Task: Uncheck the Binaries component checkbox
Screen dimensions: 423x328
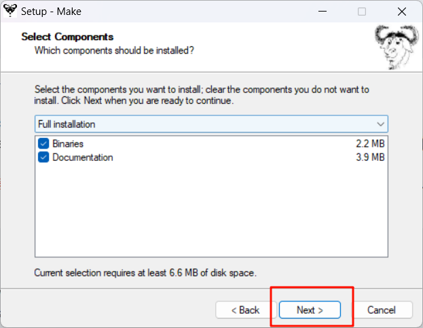Action: 43,143
